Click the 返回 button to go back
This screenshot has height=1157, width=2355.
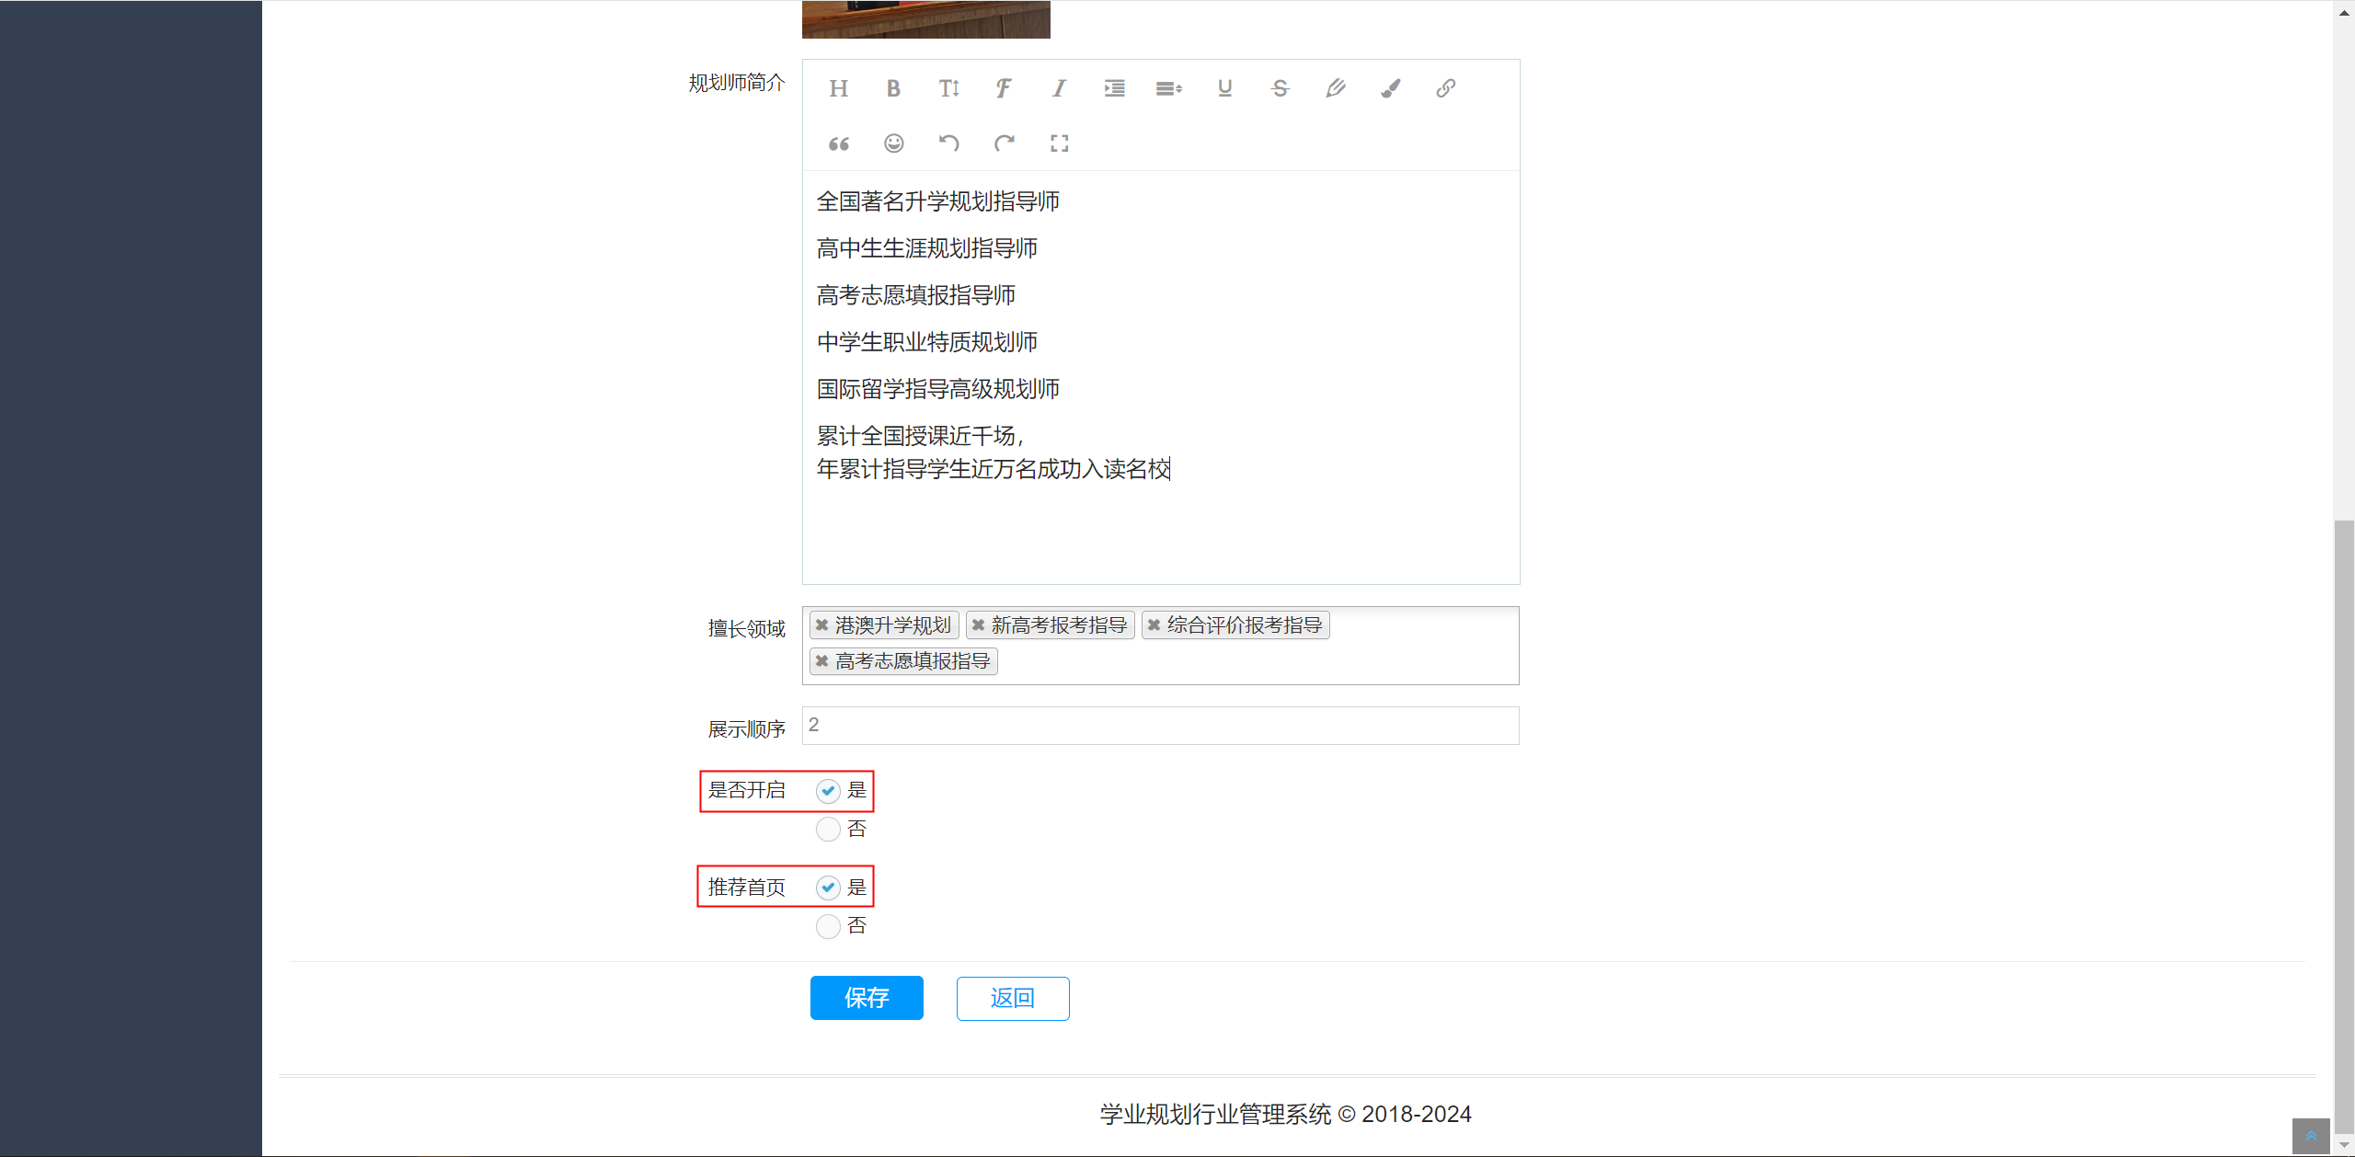click(1012, 998)
